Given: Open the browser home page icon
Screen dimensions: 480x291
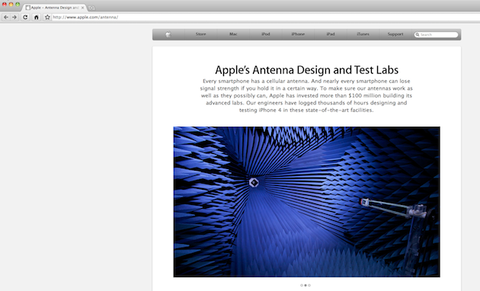Looking at the screenshot, I should (x=36, y=17).
